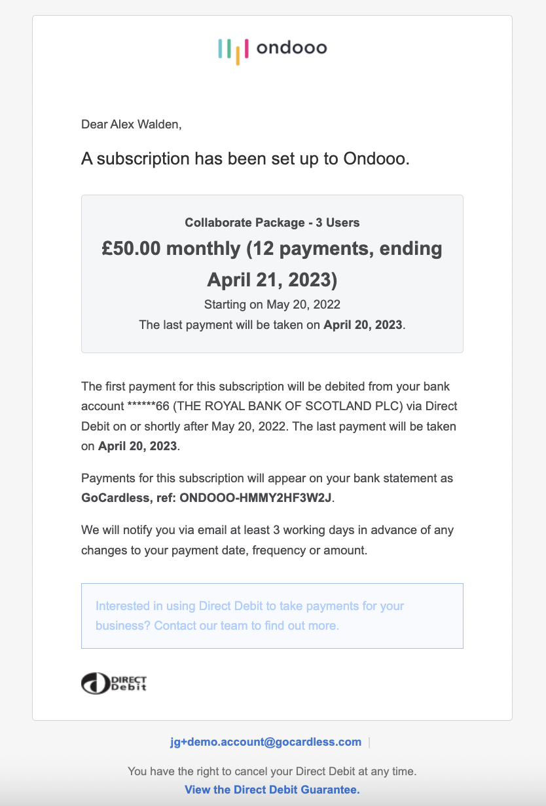
Task: Click the Dear Alex Walden greeting
Action: coord(132,123)
